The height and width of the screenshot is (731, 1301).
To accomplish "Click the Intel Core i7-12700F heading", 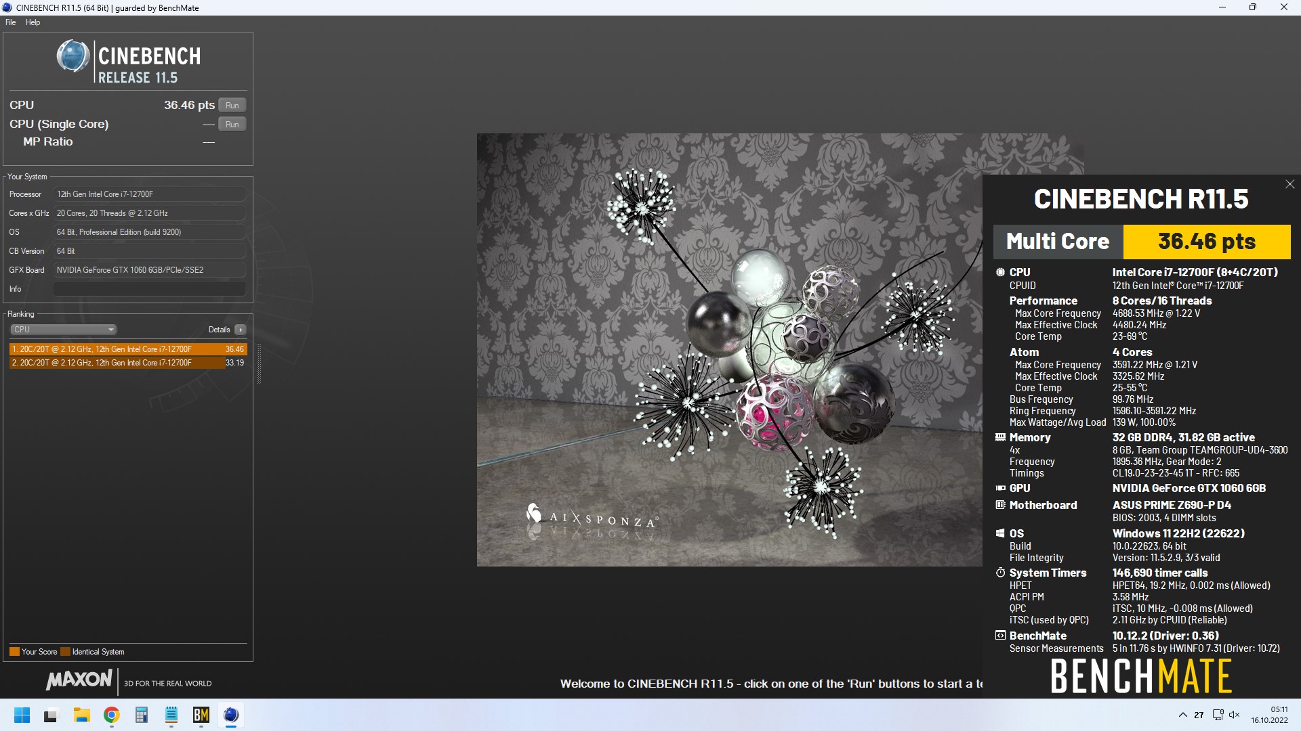I will pos(1195,272).
